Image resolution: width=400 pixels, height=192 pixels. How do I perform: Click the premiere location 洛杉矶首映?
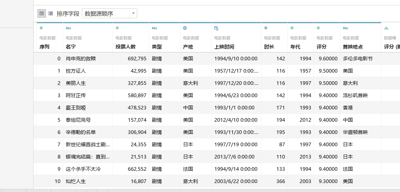[x=355, y=95]
